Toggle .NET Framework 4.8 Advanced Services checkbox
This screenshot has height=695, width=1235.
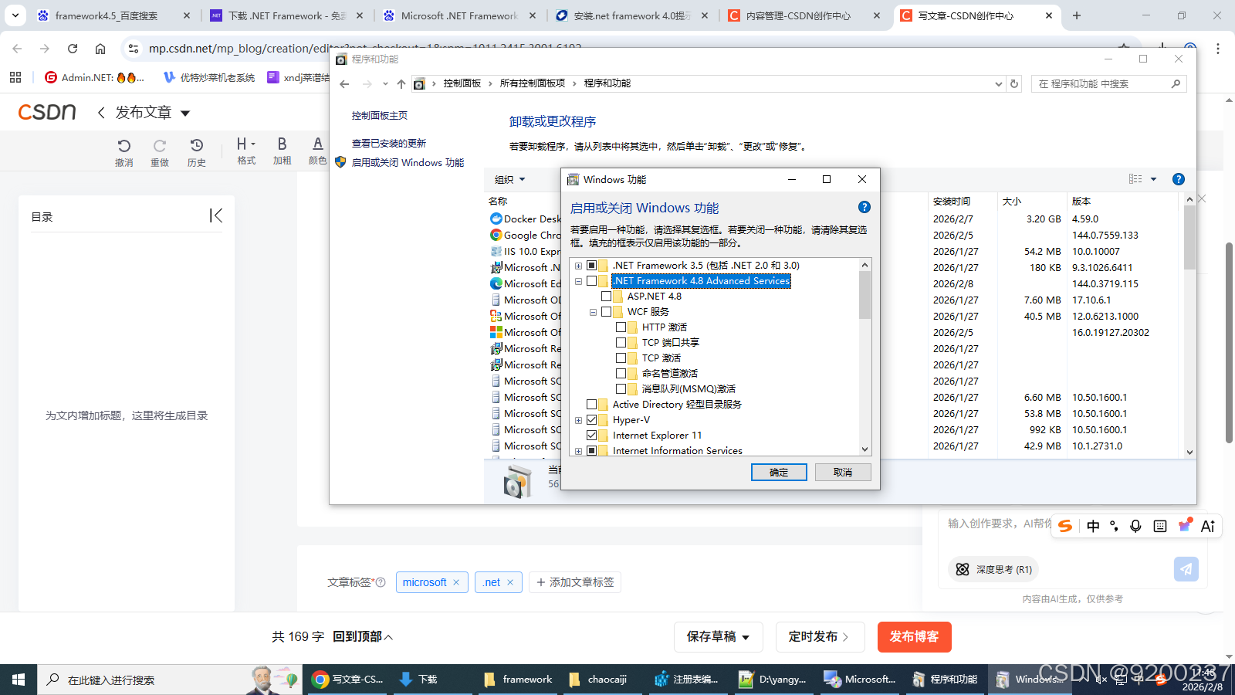(592, 281)
